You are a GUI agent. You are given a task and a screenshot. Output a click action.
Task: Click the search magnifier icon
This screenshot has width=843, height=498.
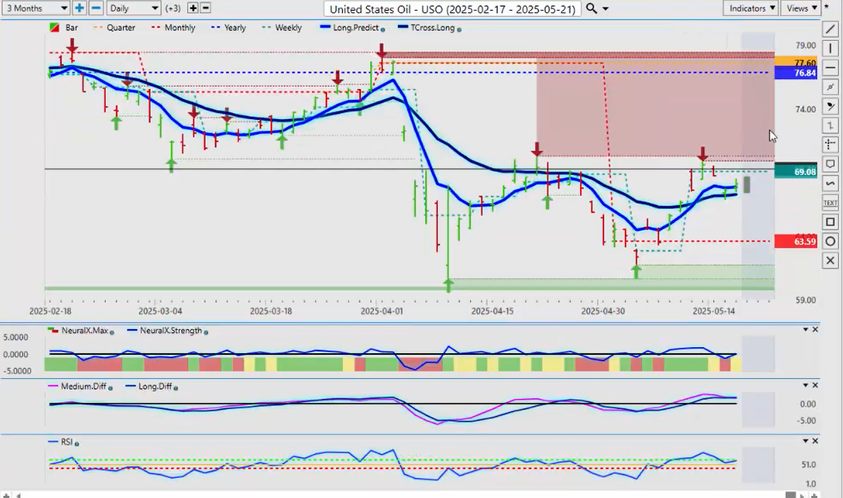592,8
